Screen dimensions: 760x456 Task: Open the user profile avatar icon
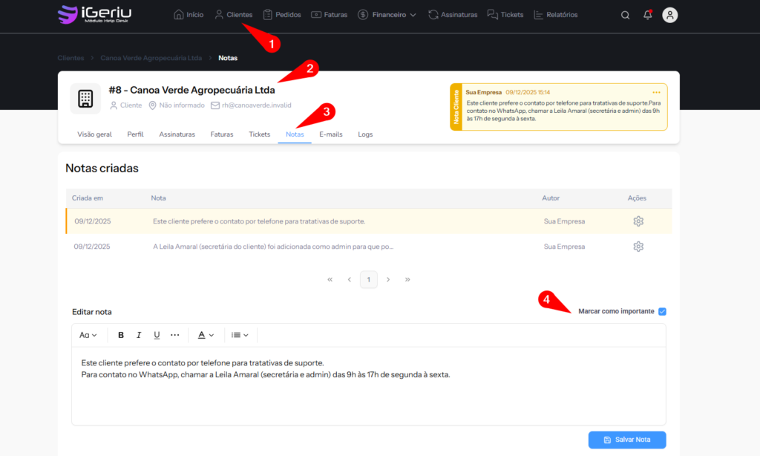pyautogui.click(x=670, y=15)
